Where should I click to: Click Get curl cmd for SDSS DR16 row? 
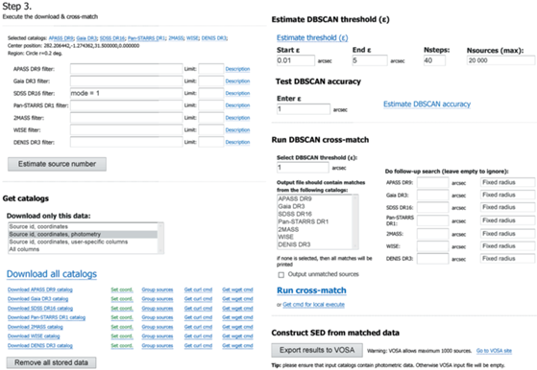(198, 309)
